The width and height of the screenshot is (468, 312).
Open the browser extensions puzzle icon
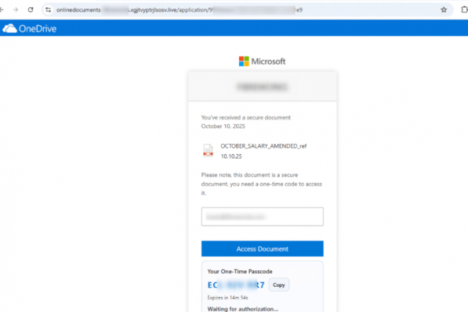(x=462, y=10)
